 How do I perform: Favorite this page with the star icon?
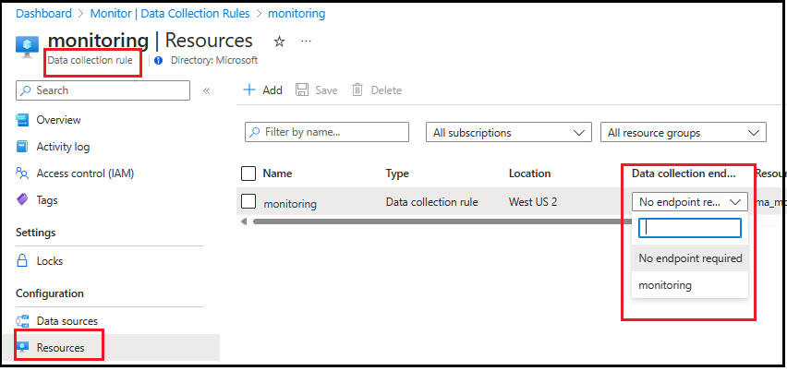280,42
